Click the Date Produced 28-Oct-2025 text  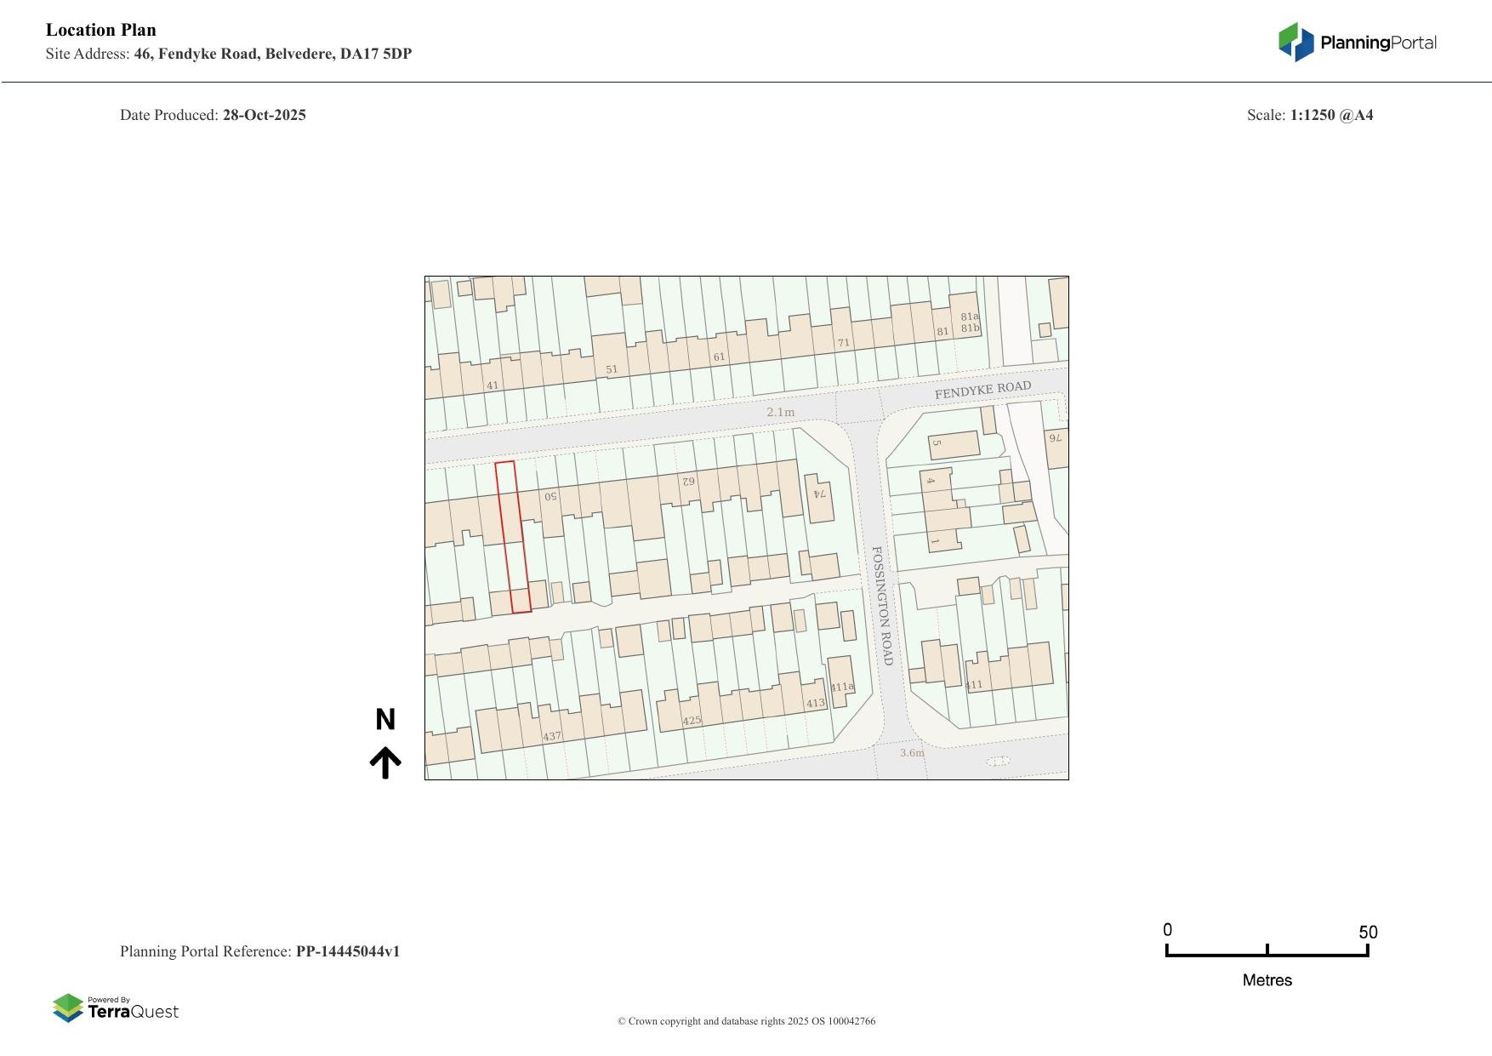coord(214,114)
